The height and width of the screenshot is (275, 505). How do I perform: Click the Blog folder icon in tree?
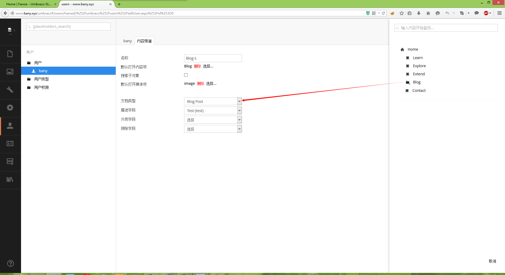[x=408, y=82]
